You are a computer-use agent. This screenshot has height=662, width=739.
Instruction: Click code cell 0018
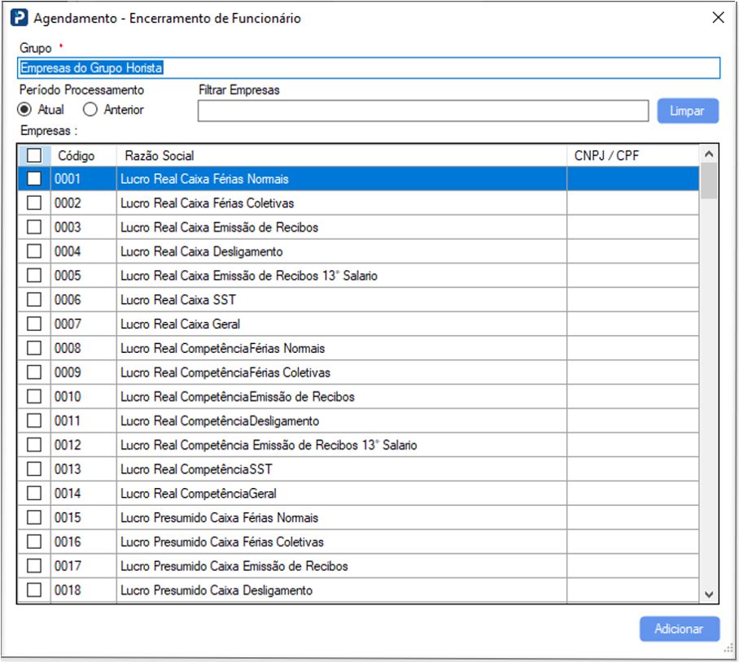[x=83, y=590]
